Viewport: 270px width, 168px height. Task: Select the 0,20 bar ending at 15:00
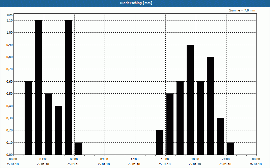pyautogui.click(x=160, y=142)
